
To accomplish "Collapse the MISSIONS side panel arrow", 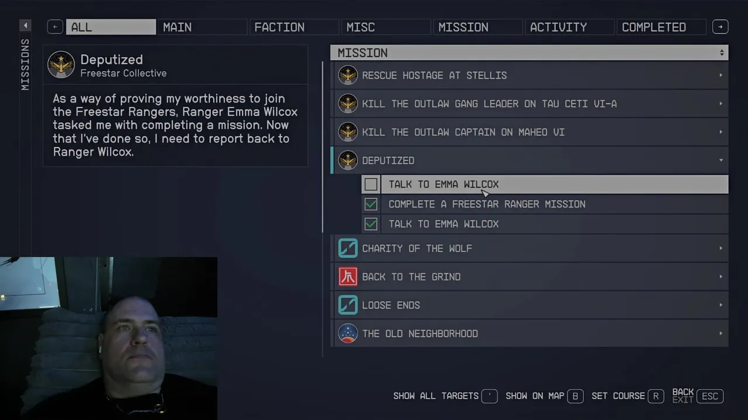I will click(x=25, y=26).
